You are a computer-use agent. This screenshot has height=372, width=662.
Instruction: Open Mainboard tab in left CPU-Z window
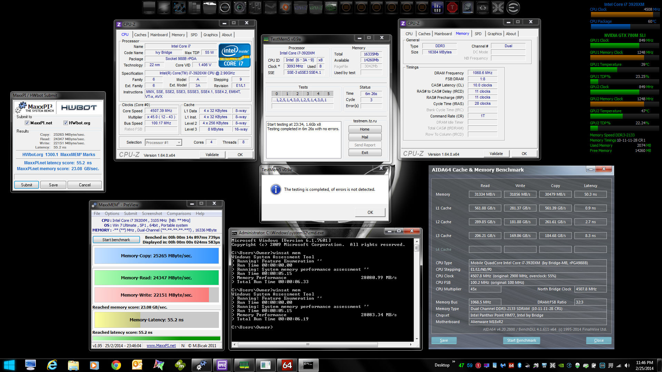(x=159, y=35)
